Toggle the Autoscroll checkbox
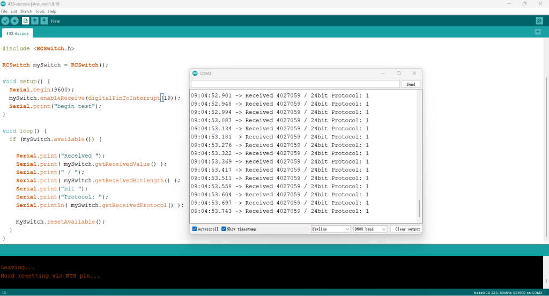The height and width of the screenshot is (296, 549). (195, 229)
